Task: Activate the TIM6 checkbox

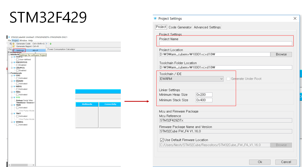Action: [x=17, y=108]
